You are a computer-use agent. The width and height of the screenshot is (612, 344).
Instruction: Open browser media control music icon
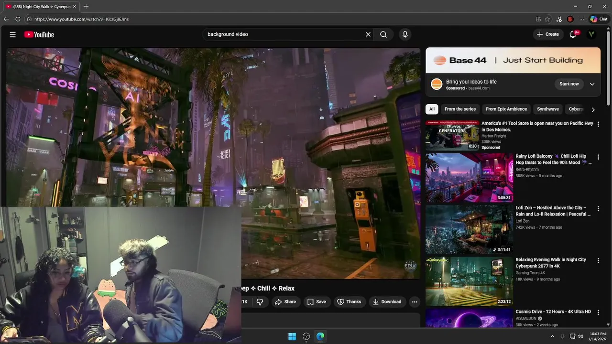point(559,19)
